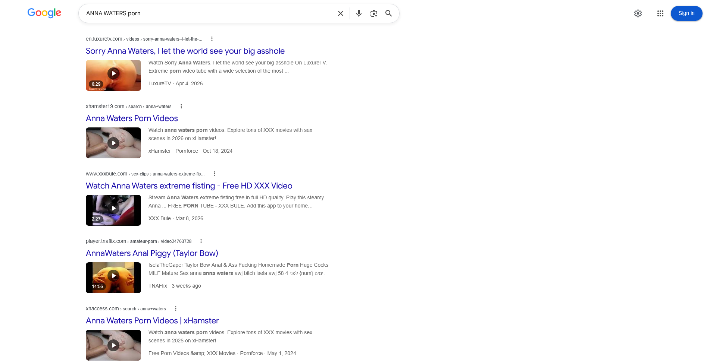Click the 'May 1, 2024' date text
The width and height of the screenshot is (710, 361).
click(x=282, y=353)
